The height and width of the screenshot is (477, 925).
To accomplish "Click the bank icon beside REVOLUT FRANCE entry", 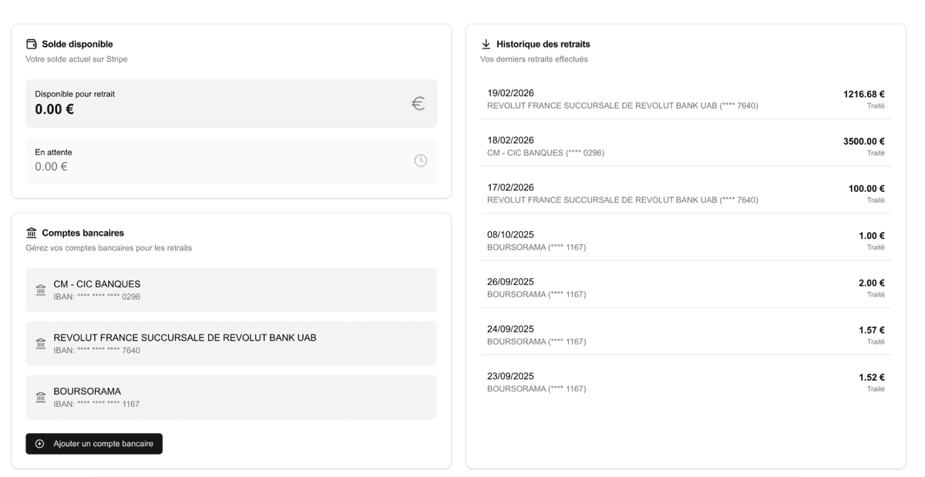I will (40, 344).
